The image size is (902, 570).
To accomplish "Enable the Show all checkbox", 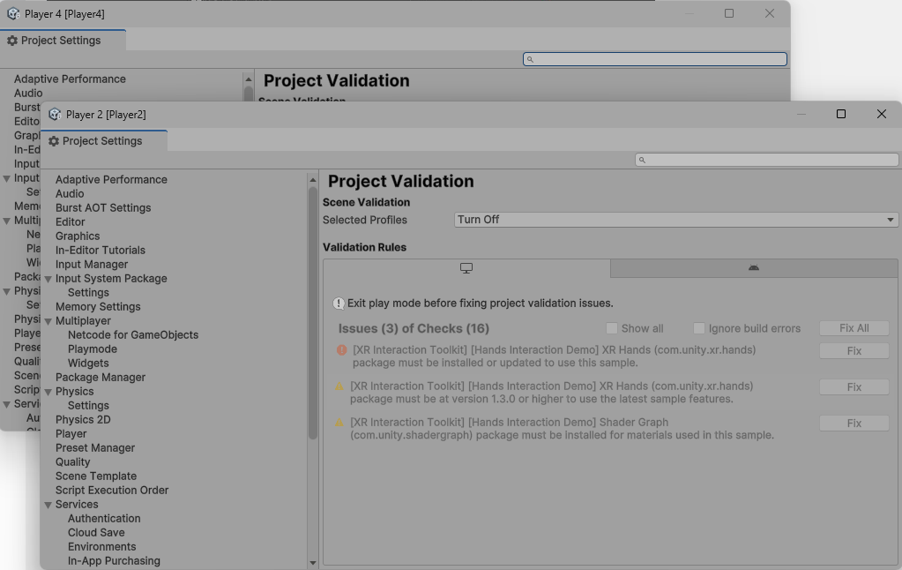I will point(611,327).
